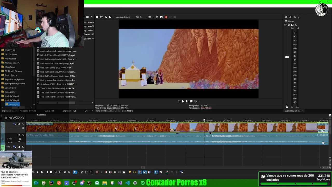This screenshot has height=187, width=332.
Task: Select file 'Nike 6.0 Tunnel Jam [HQ] [358p].mp4'
Action: click(x=57, y=55)
